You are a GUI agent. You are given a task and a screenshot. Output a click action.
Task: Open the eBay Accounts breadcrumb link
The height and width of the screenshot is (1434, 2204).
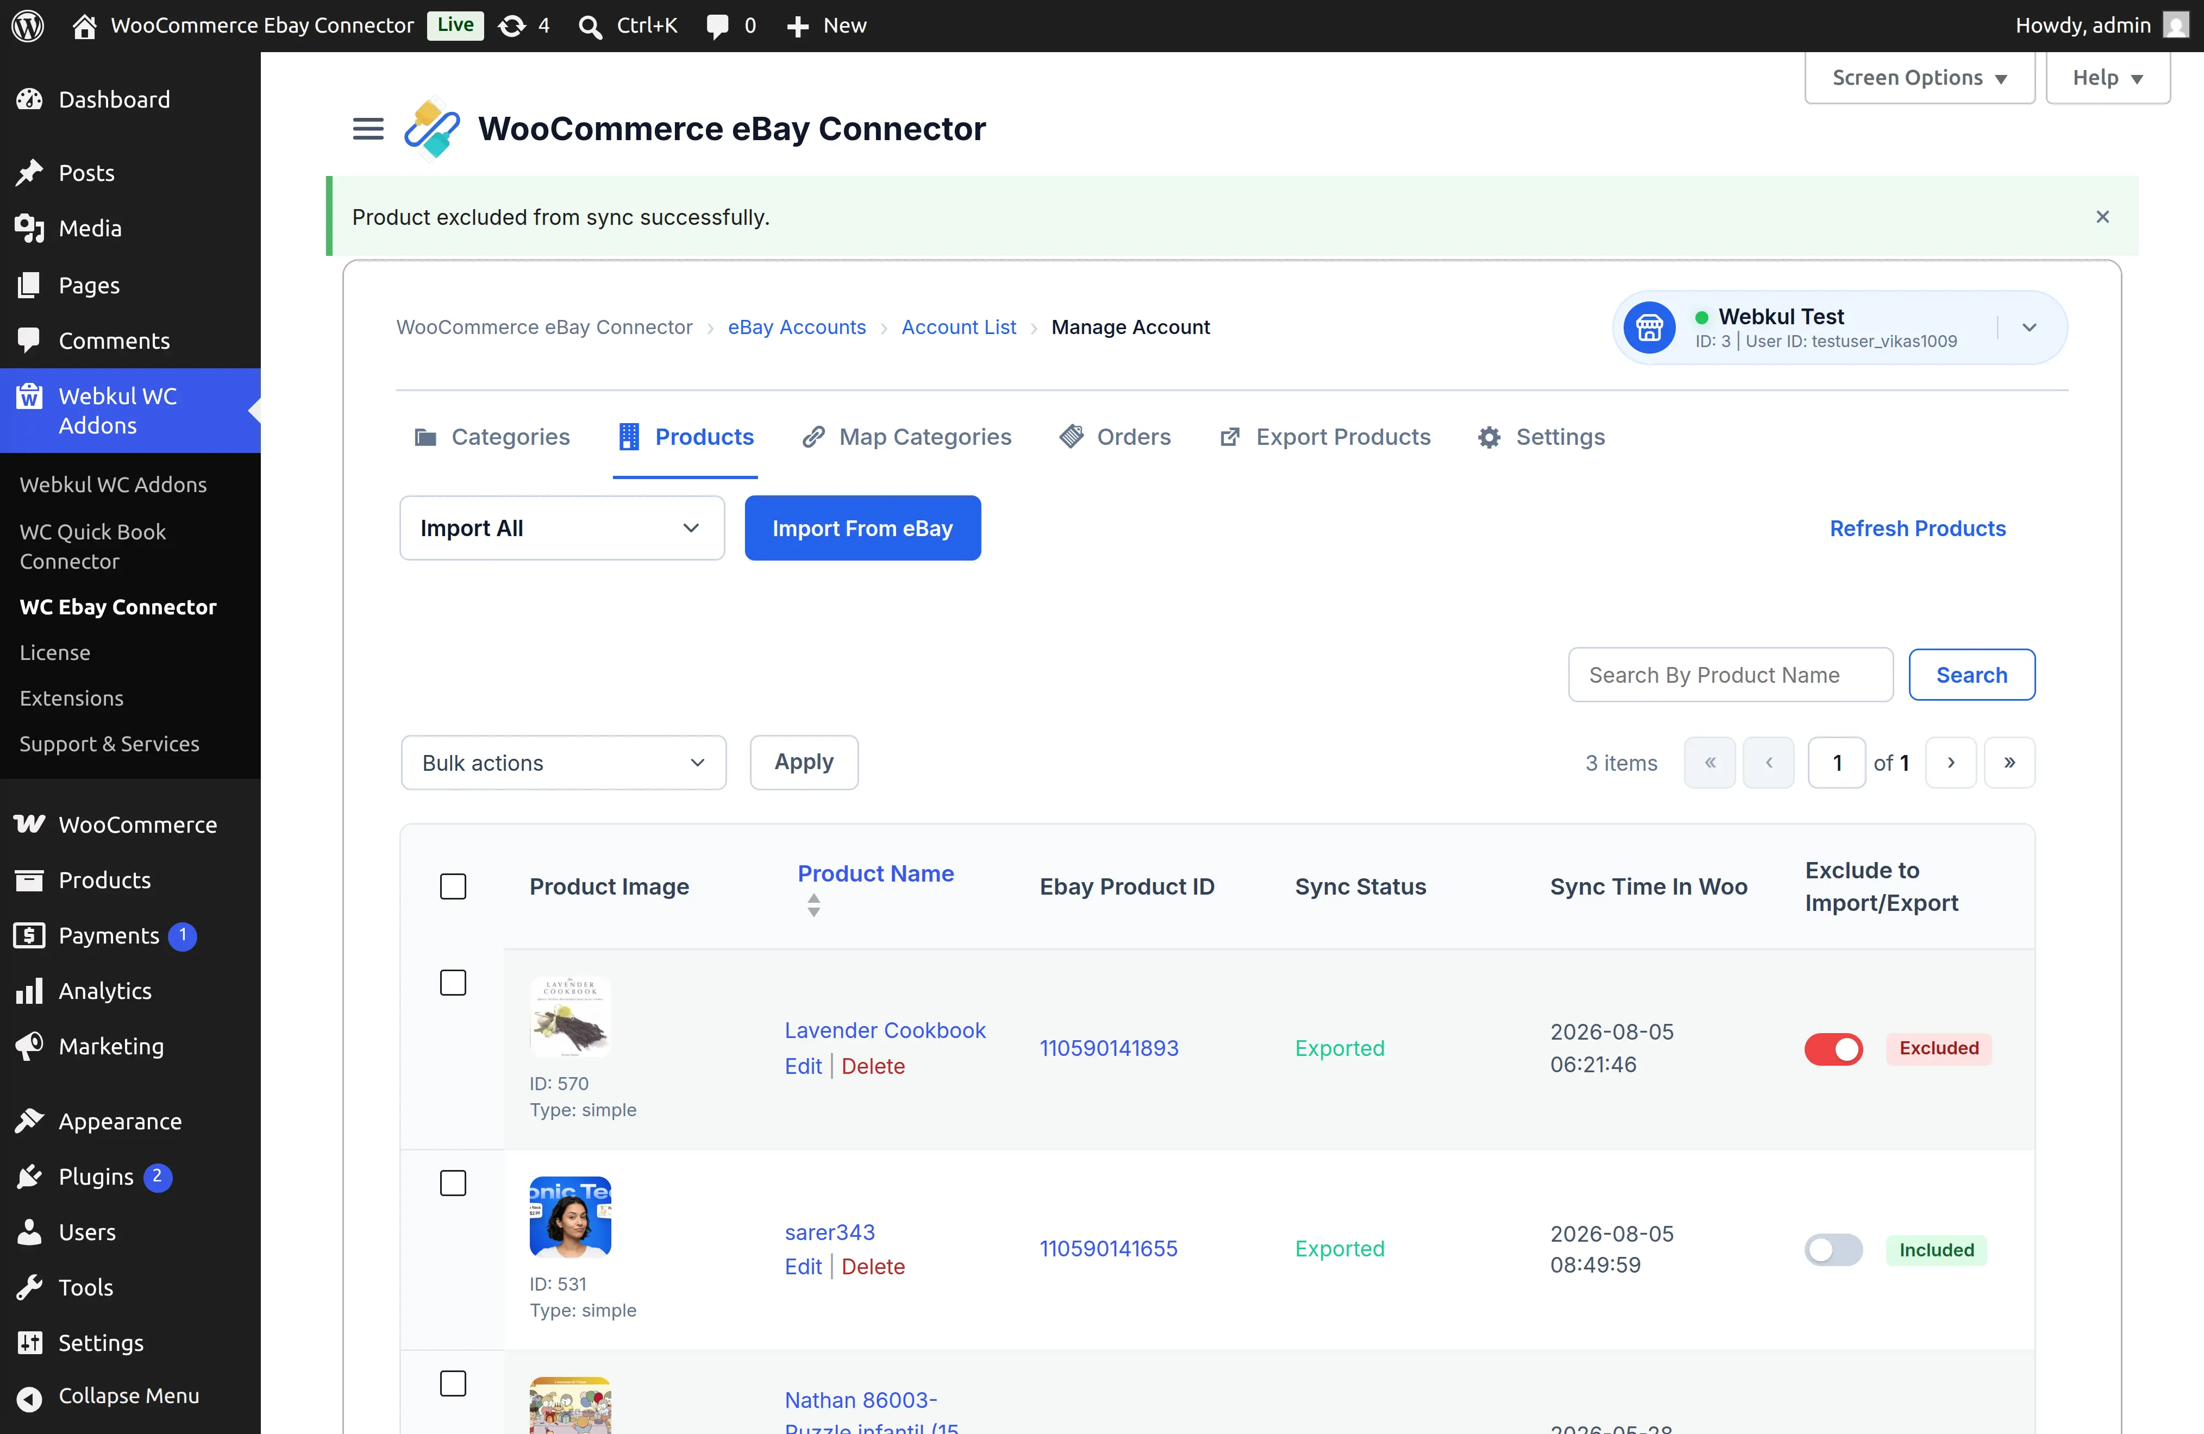(797, 328)
